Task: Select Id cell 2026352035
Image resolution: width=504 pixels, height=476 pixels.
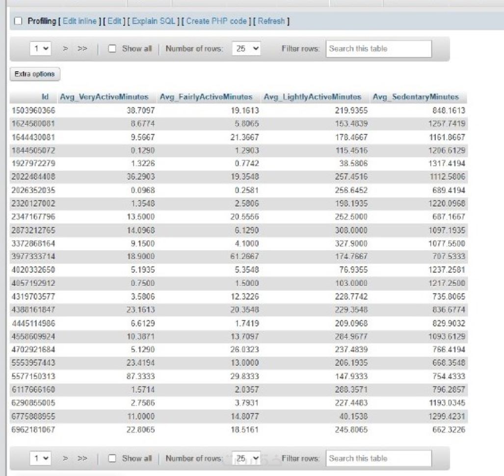Action: 33,190
